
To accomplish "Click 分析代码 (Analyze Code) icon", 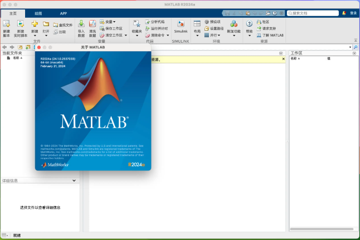I will point(148,22).
